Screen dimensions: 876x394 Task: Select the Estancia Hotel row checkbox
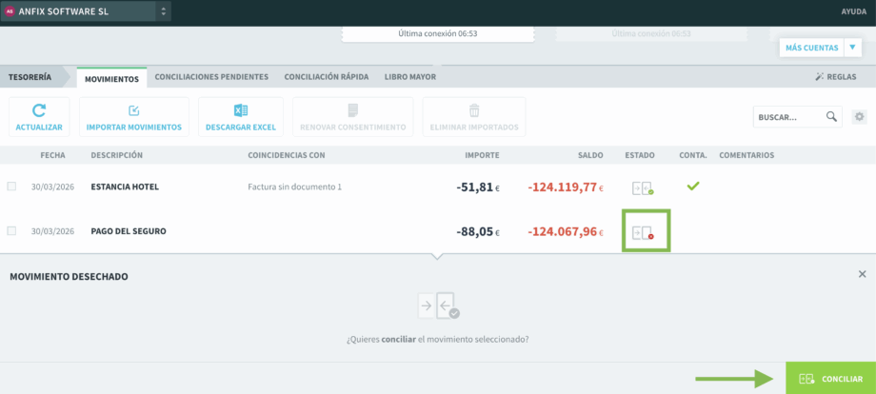pyautogui.click(x=11, y=187)
